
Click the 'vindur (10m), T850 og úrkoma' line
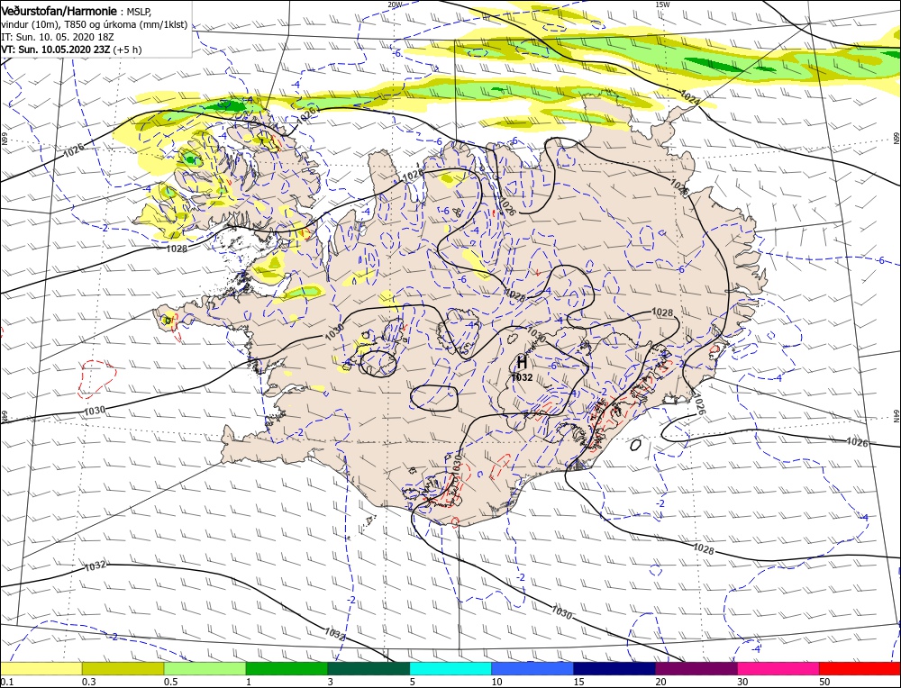(x=94, y=24)
